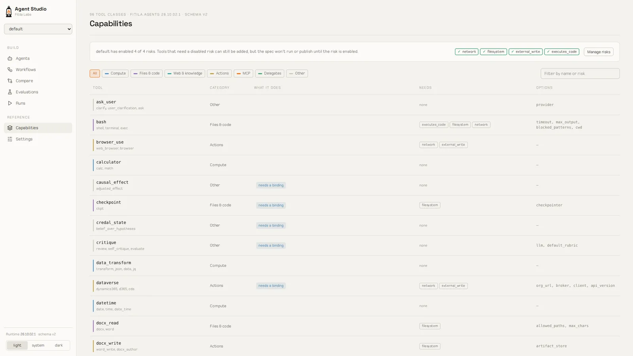Image resolution: width=633 pixels, height=356 pixels.
Task: Click the Capabilities layers icon
Action: pos(10,128)
